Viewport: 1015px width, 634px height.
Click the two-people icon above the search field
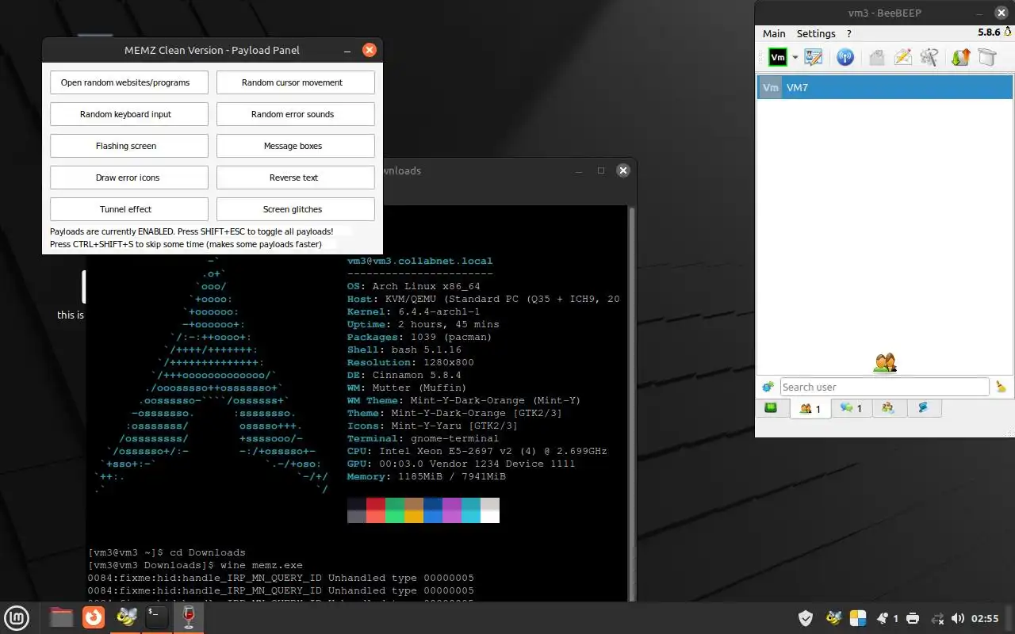(885, 363)
